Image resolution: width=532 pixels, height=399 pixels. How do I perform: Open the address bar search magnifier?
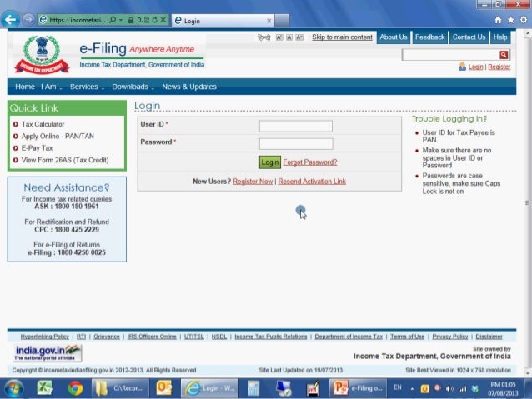click(113, 20)
